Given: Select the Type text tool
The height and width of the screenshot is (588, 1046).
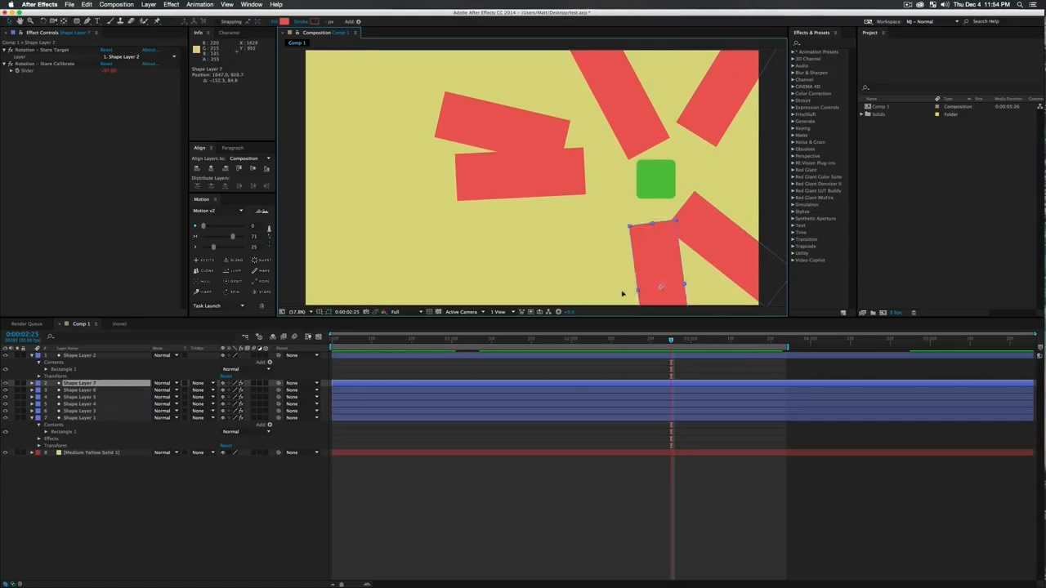Looking at the screenshot, I should point(97,21).
